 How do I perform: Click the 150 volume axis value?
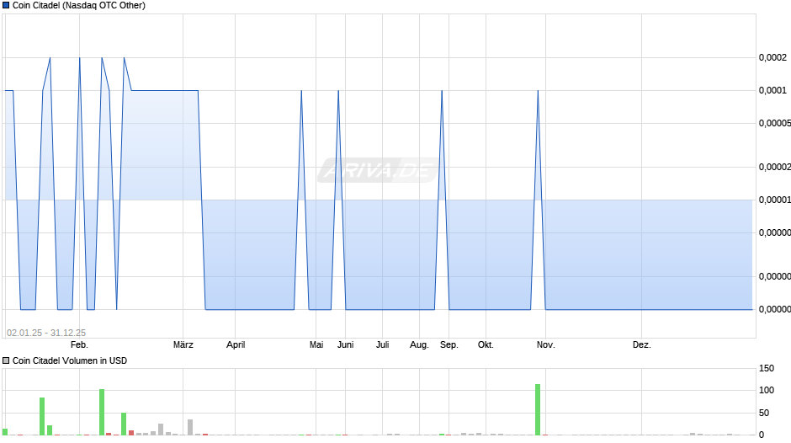pos(767,368)
